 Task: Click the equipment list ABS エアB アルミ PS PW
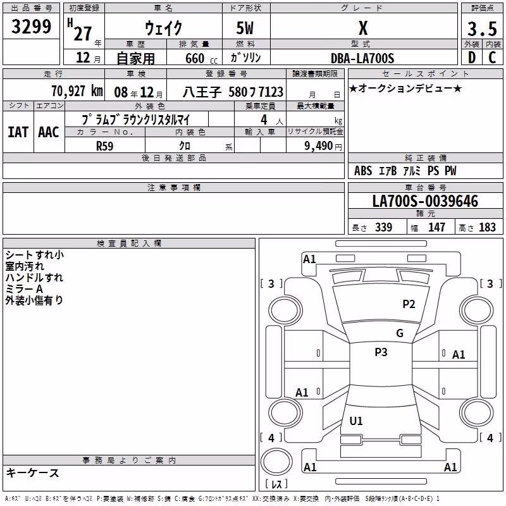(x=405, y=171)
